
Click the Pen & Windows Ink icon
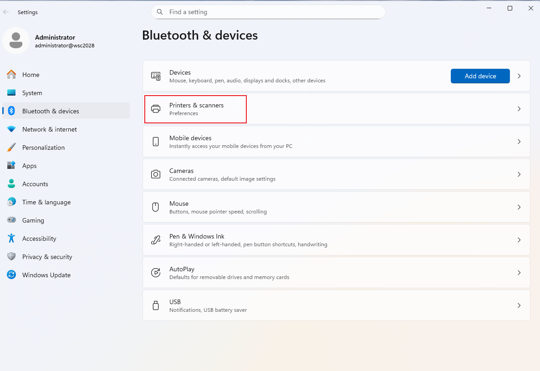pos(156,240)
